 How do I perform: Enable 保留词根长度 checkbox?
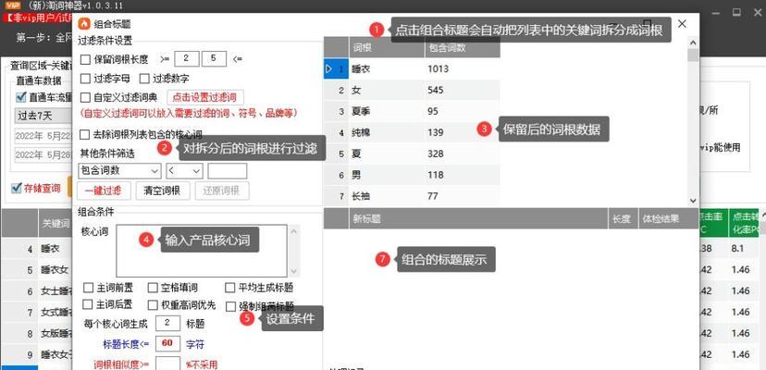click(85, 59)
